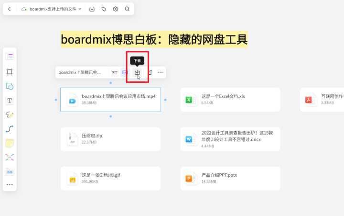Open settings hexagon icon in top bar
The width and height of the screenshot is (344, 216).
click(x=116, y=9)
